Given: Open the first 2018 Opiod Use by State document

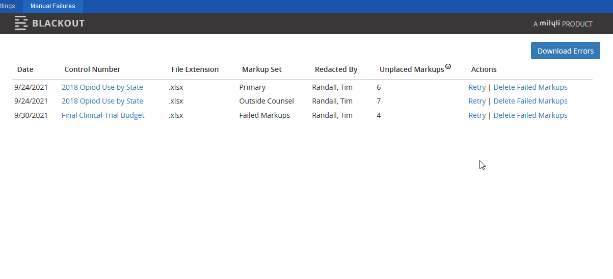Looking at the screenshot, I should (x=102, y=87).
